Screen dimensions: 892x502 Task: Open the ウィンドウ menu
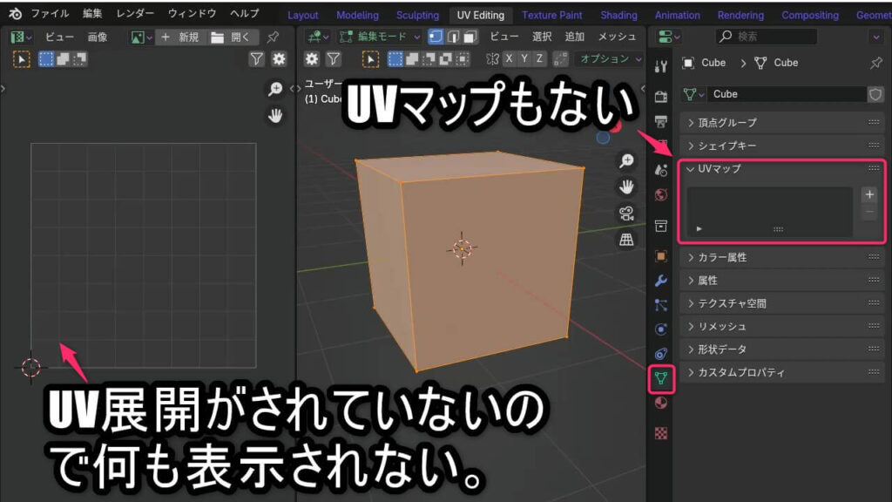[x=192, y=14]
